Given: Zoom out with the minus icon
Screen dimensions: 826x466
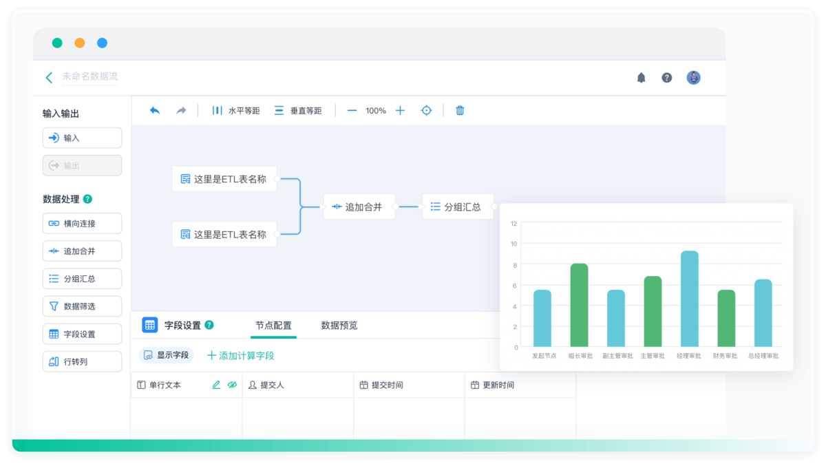Looking at the screenshot, I should 352,111.
